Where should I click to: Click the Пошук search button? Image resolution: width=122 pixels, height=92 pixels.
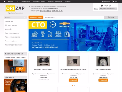tap(111, 17)
